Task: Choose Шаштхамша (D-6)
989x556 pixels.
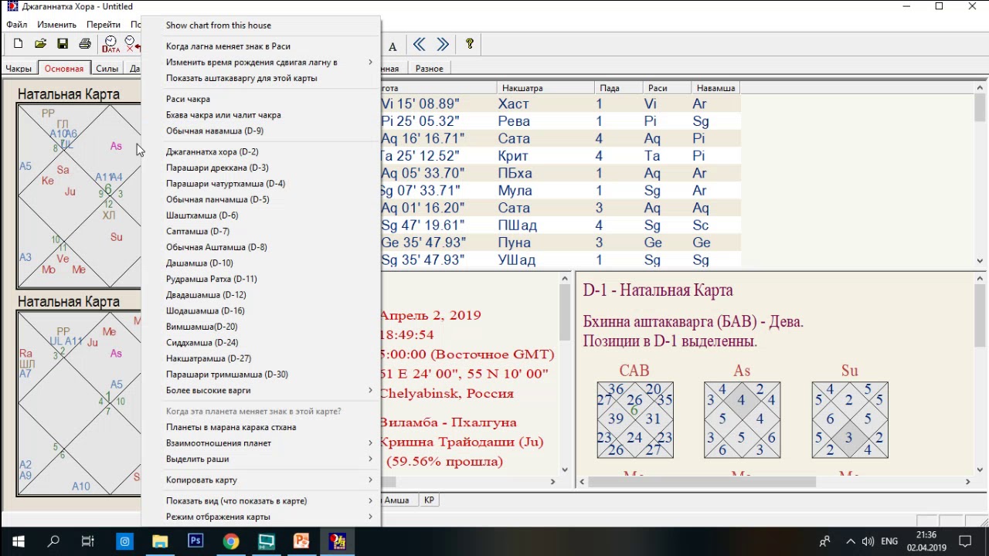Action: 261,215
